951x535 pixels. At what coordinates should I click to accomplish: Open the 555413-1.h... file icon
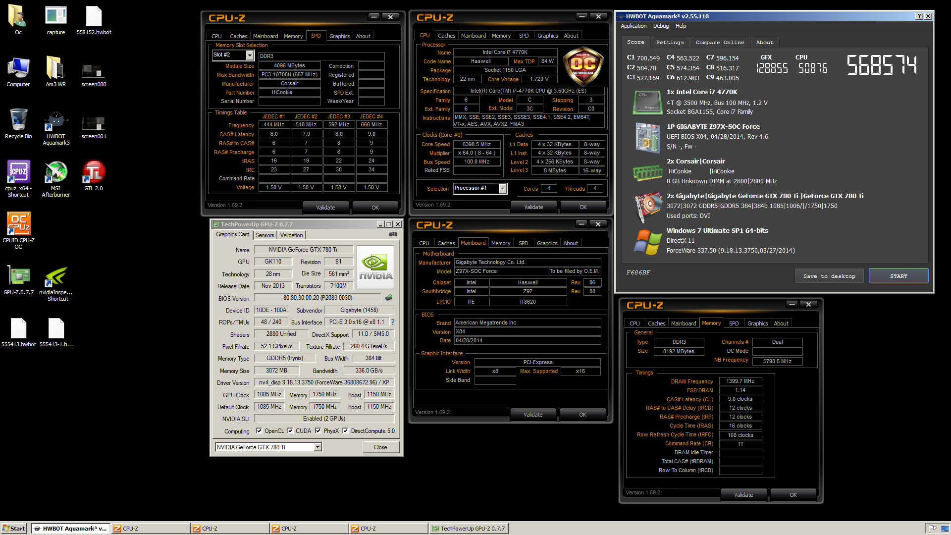click(x=56, y=332)
